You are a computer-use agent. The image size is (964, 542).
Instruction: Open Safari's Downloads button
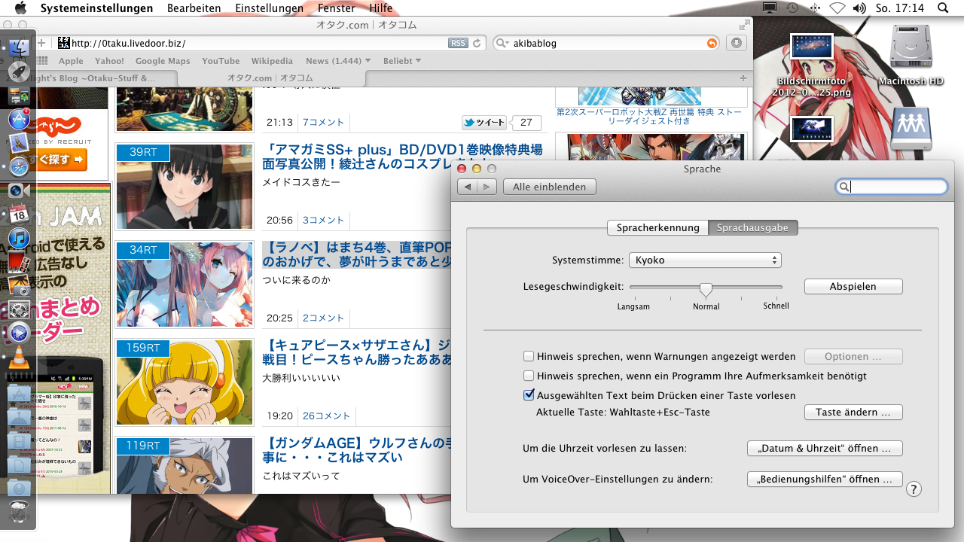[737, 43]
